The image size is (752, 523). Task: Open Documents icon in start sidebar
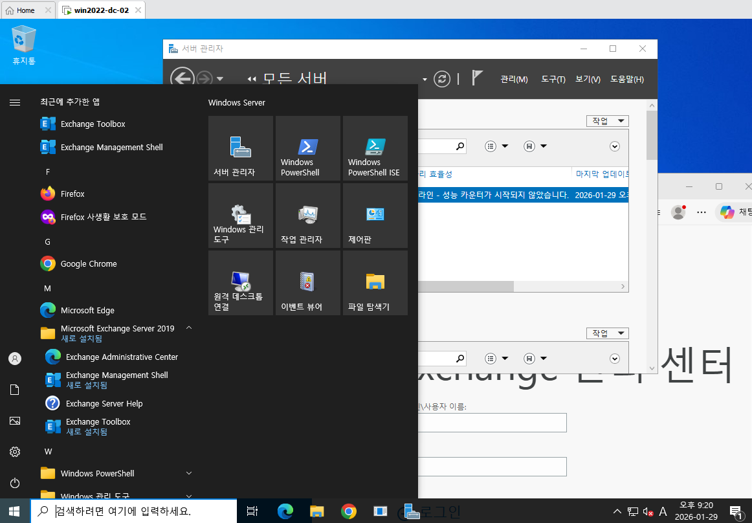[15, 390]
